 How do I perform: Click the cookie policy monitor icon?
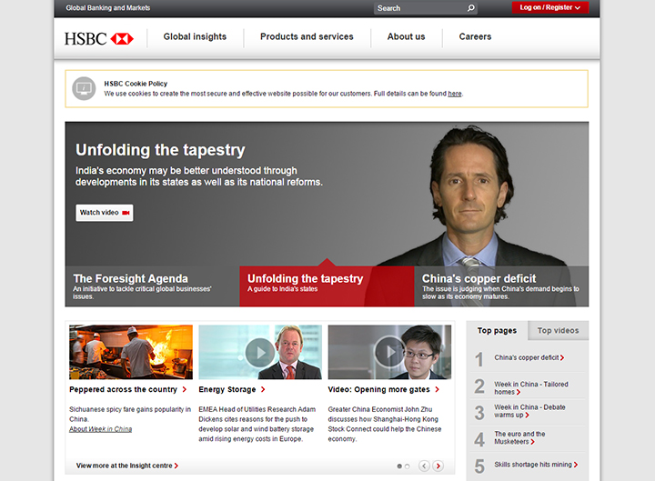84,88
